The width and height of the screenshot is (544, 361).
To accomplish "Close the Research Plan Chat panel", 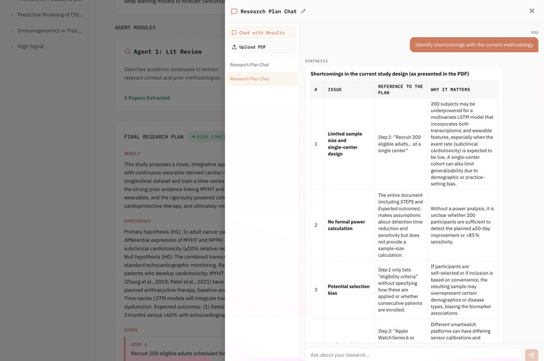I will click(x=531, y=11).
